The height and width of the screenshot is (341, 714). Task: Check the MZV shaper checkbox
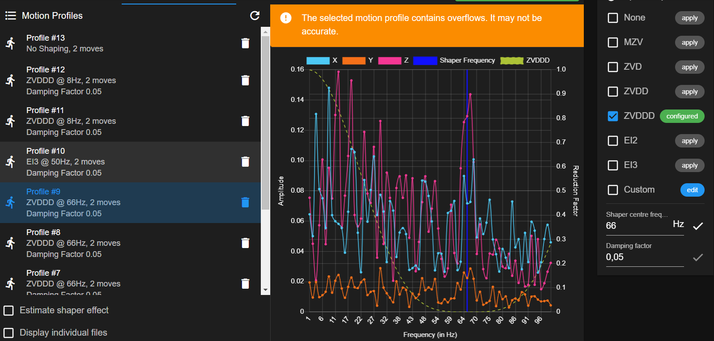613,42
